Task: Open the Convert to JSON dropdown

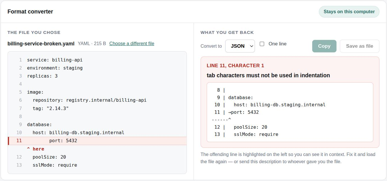Action: [240, 46]
